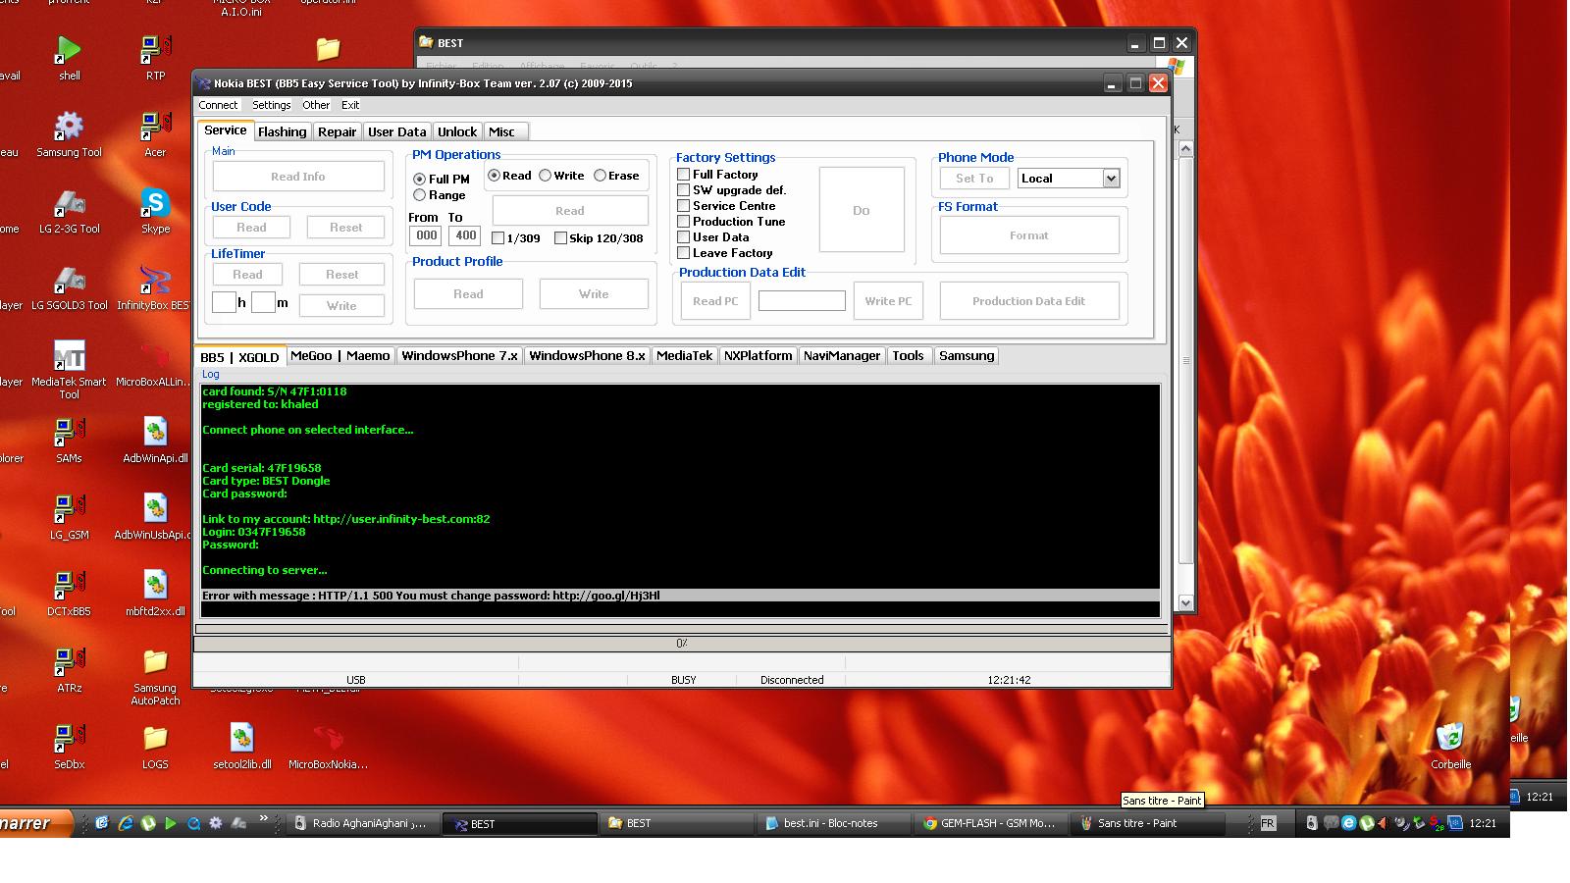Click the FS Format button
Viewport: 1570px width, 883px height.
pyautogui.click(x=1029, y=235)
